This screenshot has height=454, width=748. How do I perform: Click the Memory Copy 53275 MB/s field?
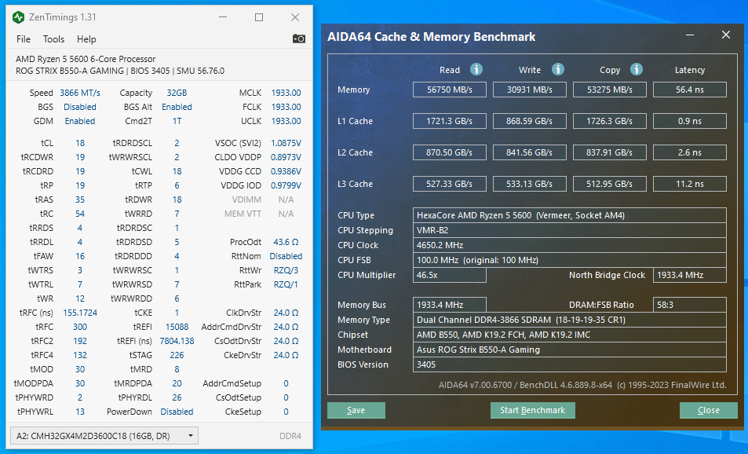pos(610,90)
